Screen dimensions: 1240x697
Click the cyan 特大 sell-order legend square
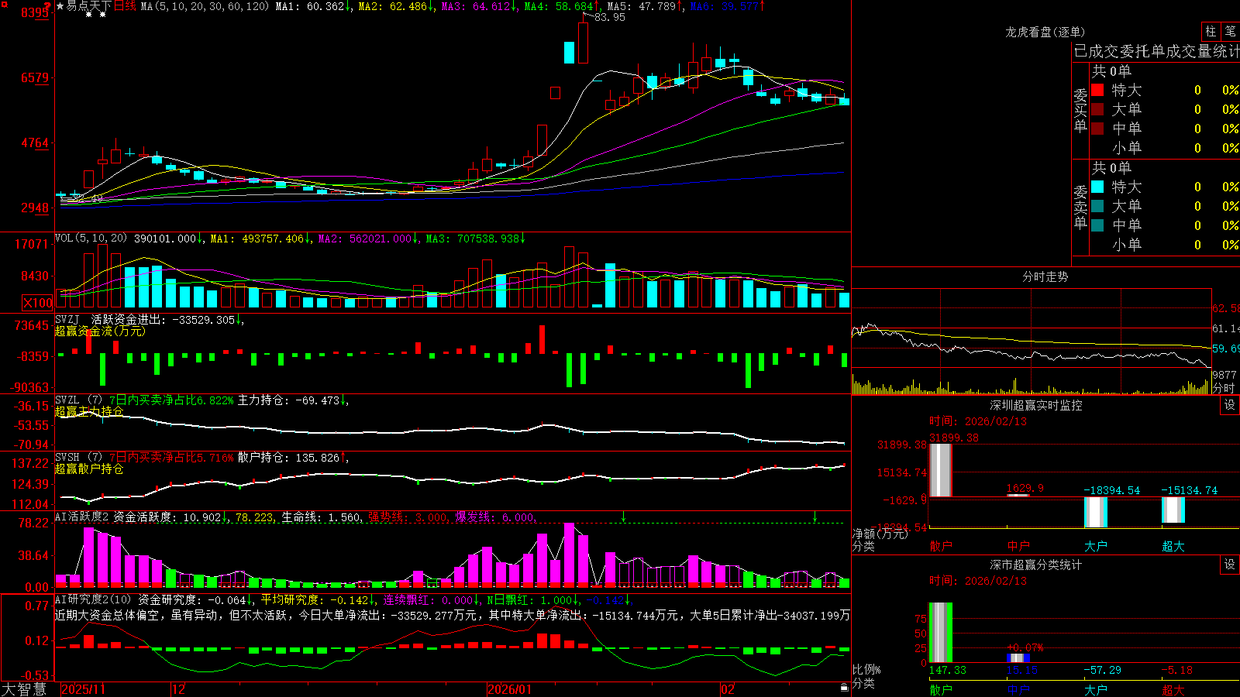coord(1097,187)
